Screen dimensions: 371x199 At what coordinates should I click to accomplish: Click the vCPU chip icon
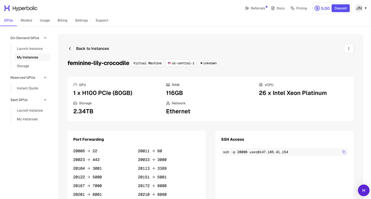(261, 85)
